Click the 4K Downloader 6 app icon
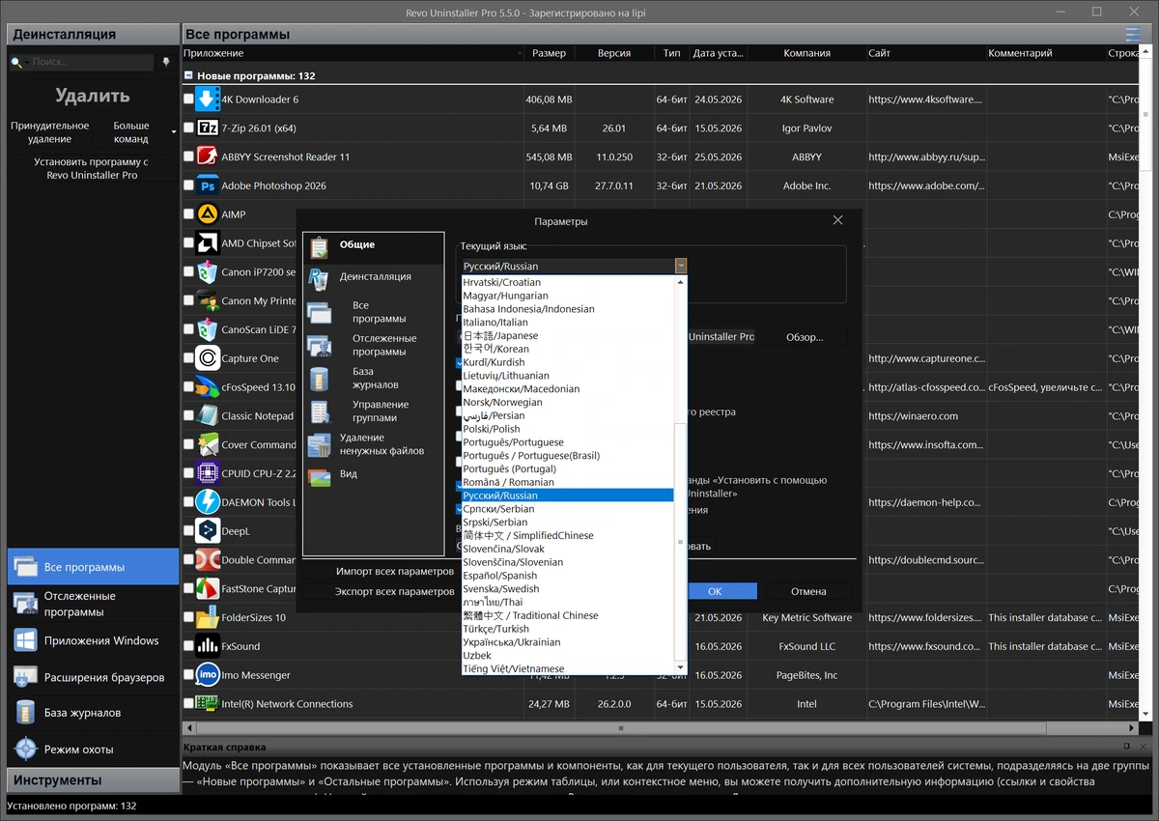The image size is (1159, 821). click(208, 99)
